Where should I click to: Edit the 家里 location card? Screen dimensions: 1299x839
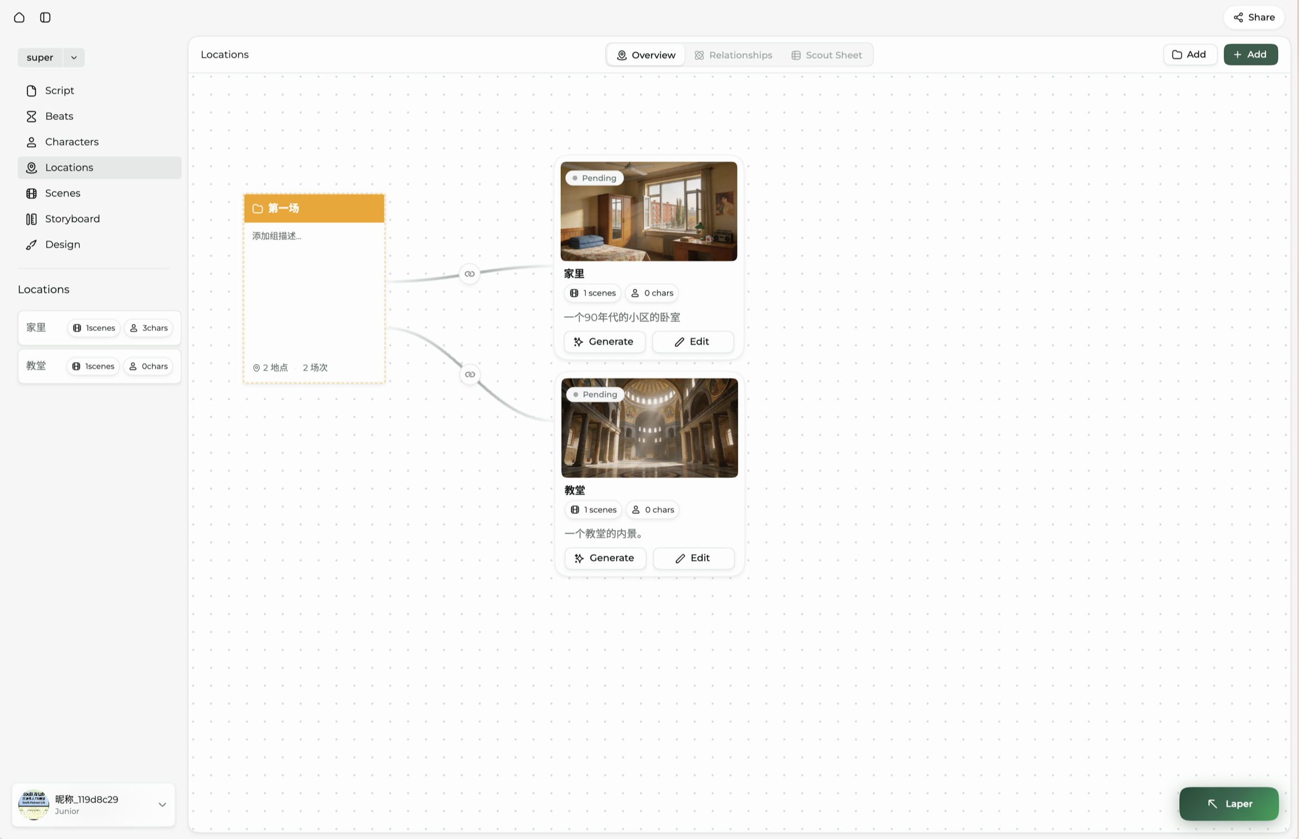coord(692,342)
